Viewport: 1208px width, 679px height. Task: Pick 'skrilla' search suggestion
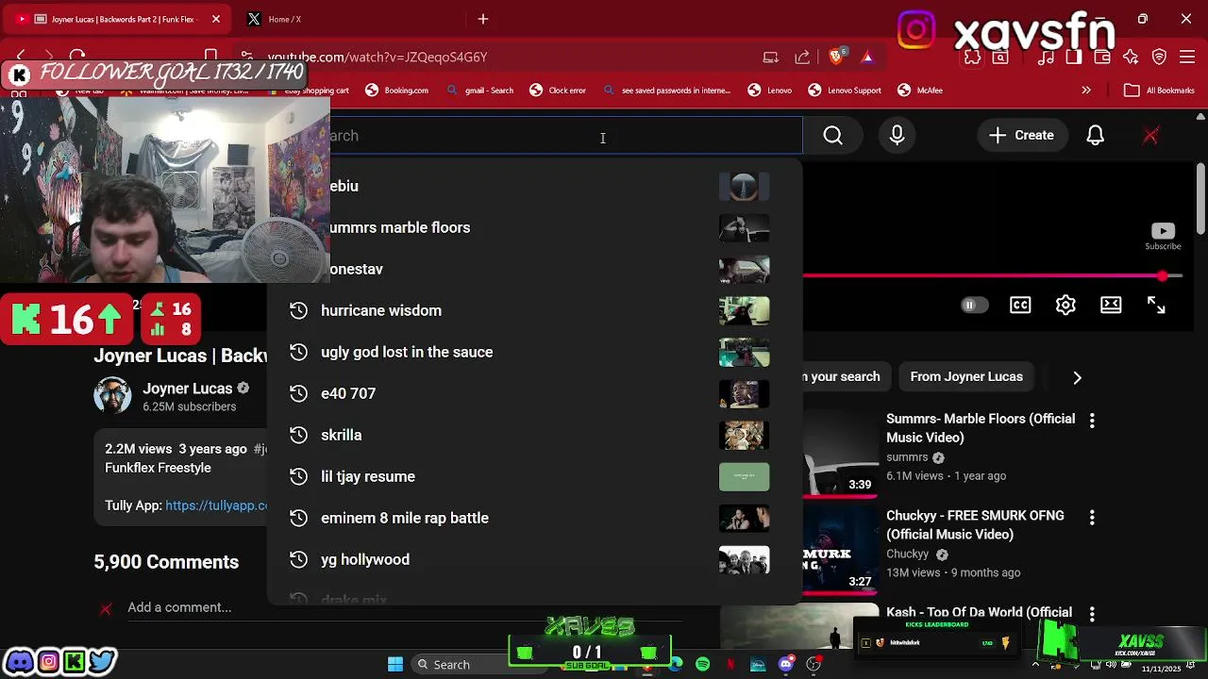[x=535, y=435]
